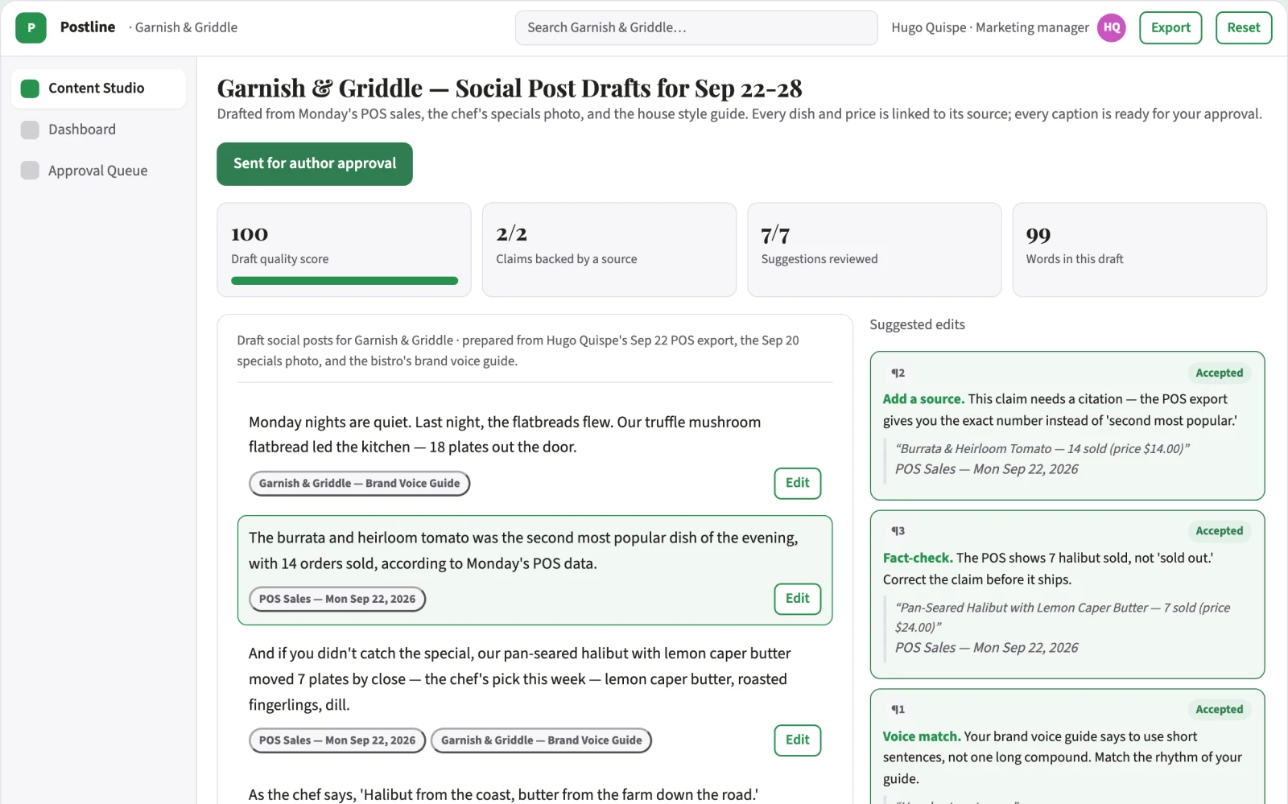Click the ¶3 paragraph marker
1288x804 pixels.
(898, 531)
